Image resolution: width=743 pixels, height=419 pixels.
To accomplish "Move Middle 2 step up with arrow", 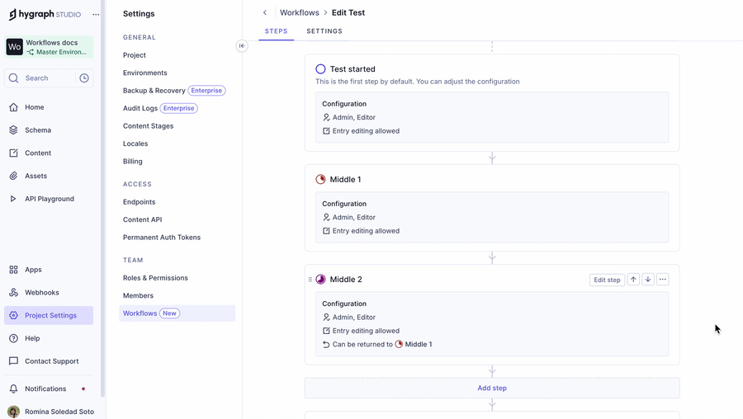I will tap(633, 280).
